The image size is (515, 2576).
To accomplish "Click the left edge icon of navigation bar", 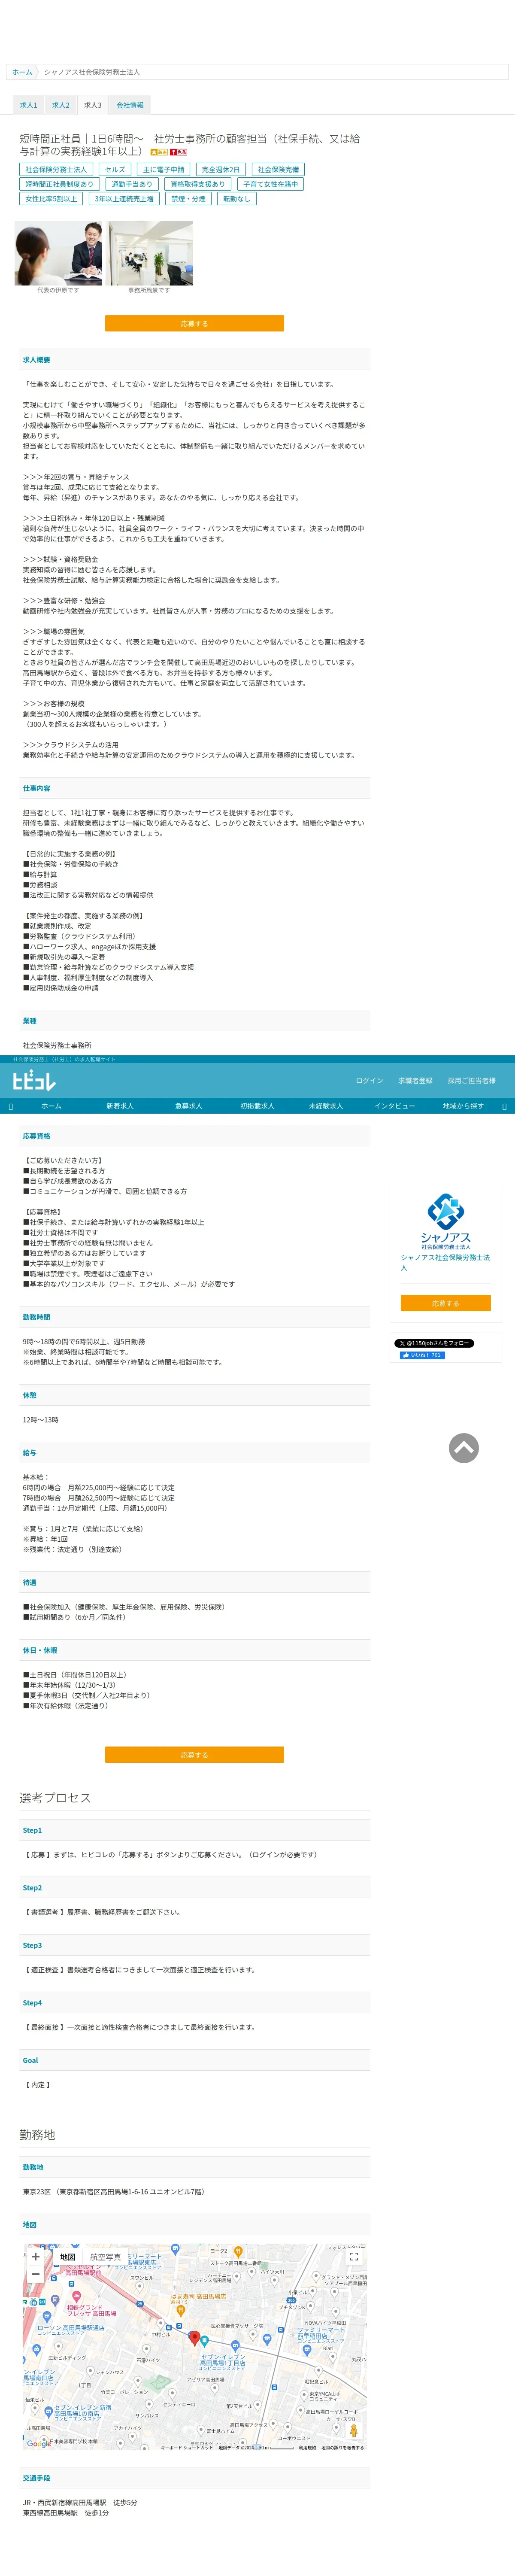I will point(11,1106).
